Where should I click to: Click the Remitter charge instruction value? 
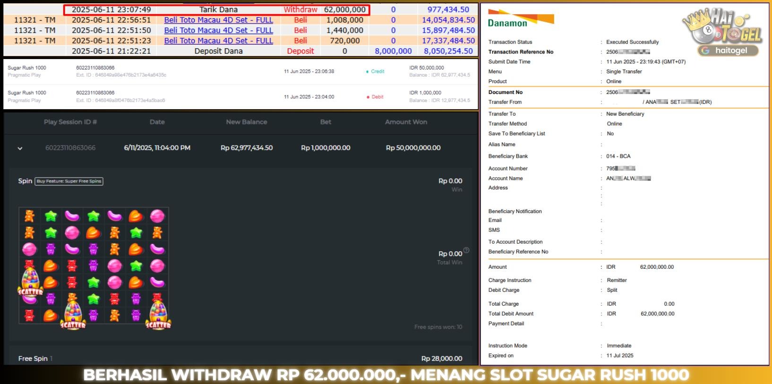pyautogui.click(x=617, y=280)
